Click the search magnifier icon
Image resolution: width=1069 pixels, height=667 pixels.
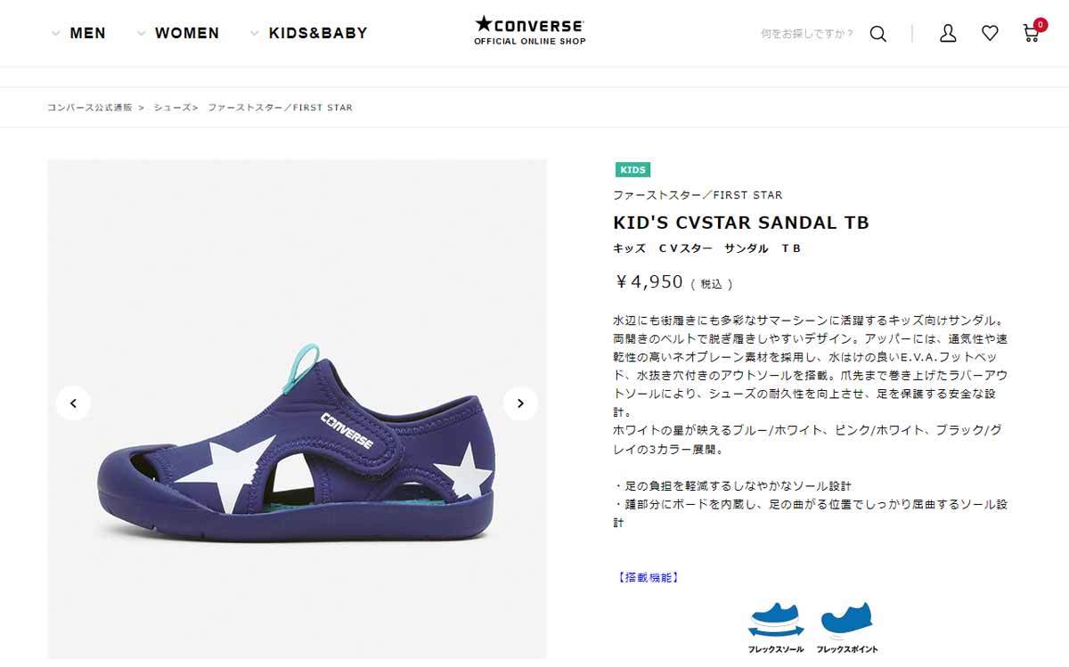877,34
